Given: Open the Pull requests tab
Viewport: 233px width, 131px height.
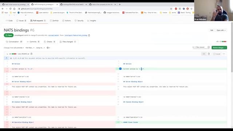Looking at the screenshot, I should tap(38, 21).
